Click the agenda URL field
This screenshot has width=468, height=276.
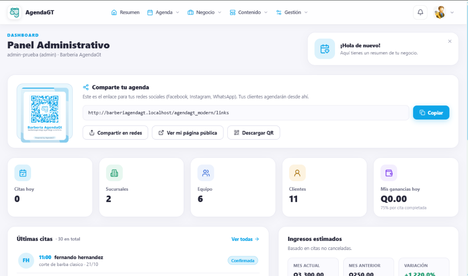click(x=246, y=113)
